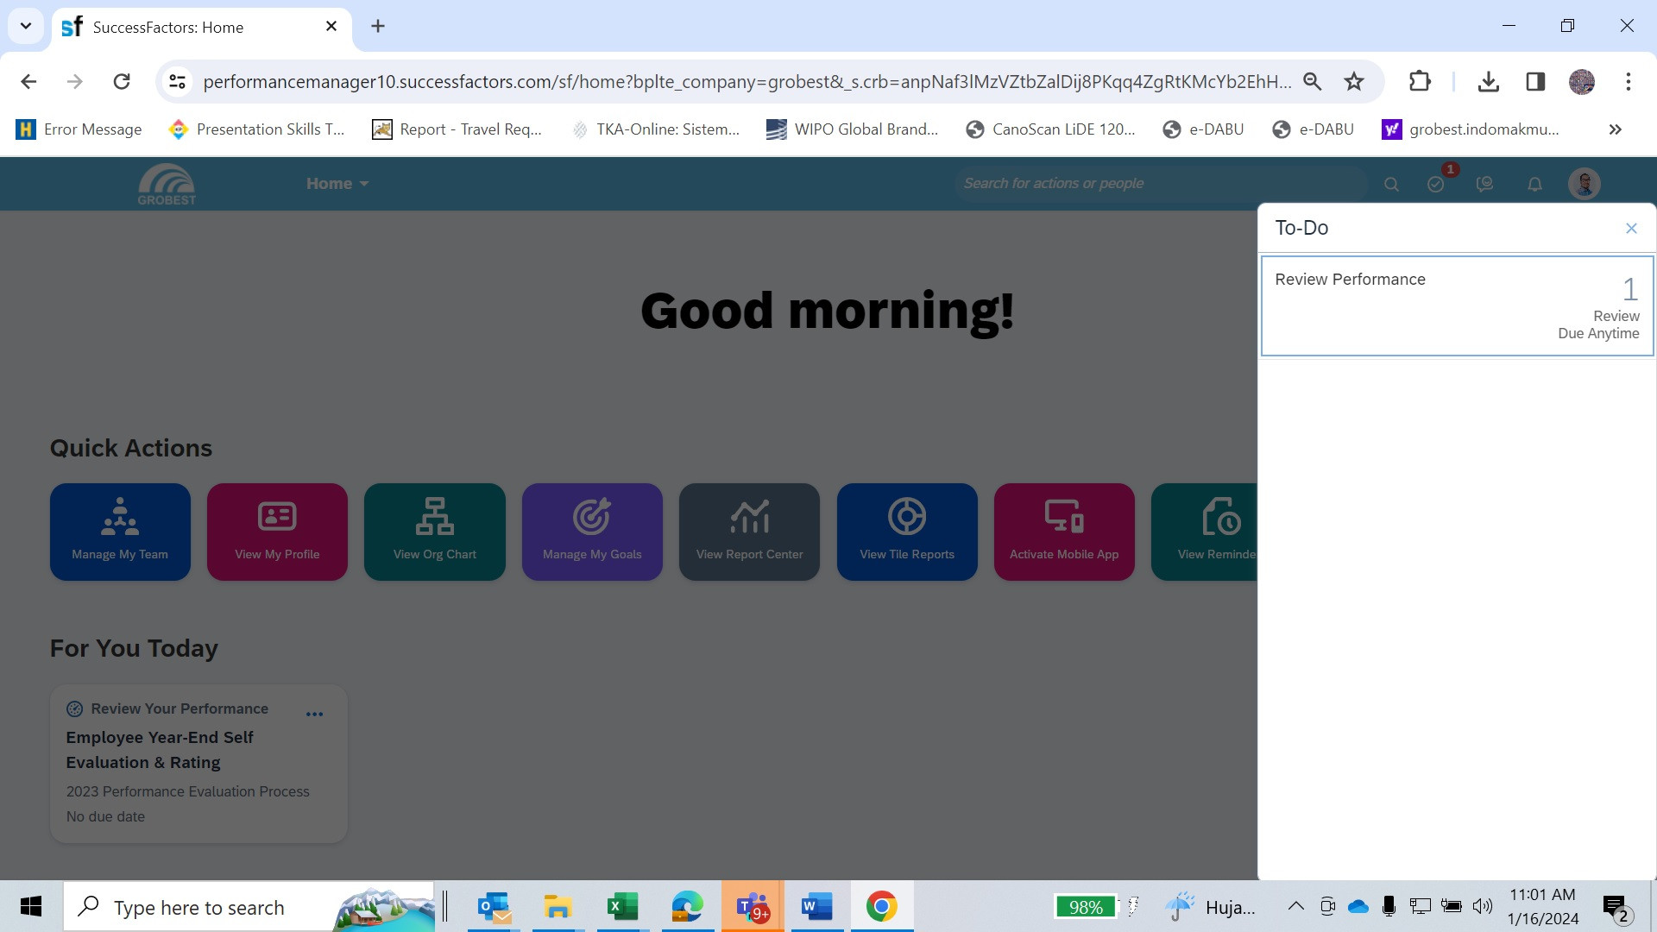Image resolution: width=1657 pixels, height=932 pixels.
Task: Open the user profile avatar in header
Action: coord(1584,184)
